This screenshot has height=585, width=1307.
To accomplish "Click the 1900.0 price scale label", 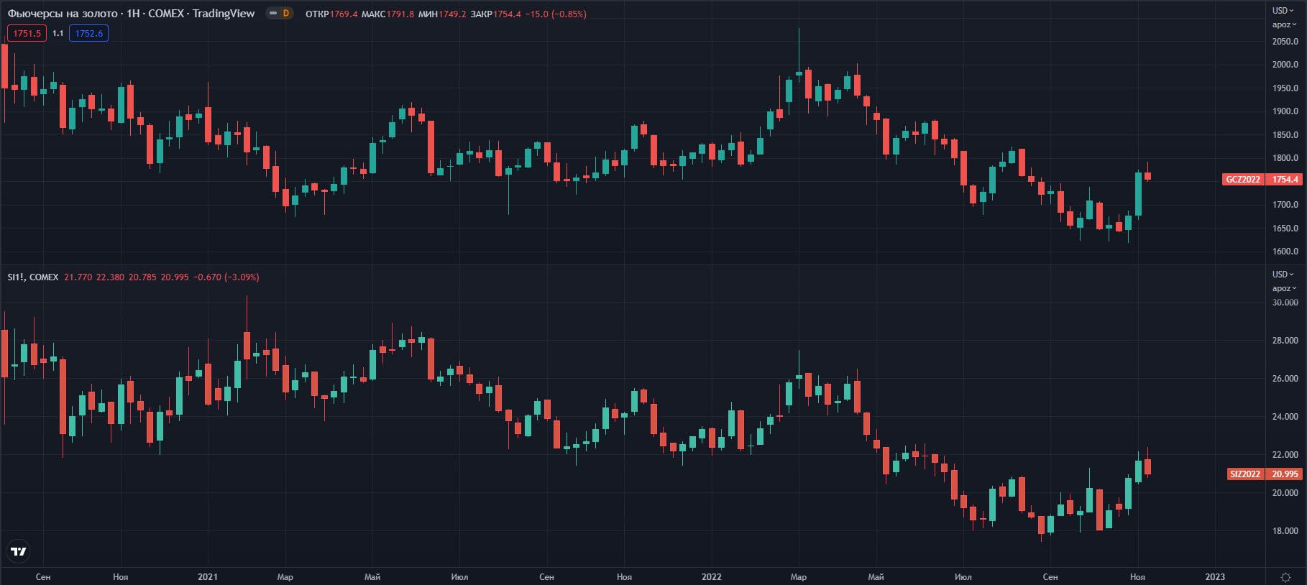I will coord(1285,111).
